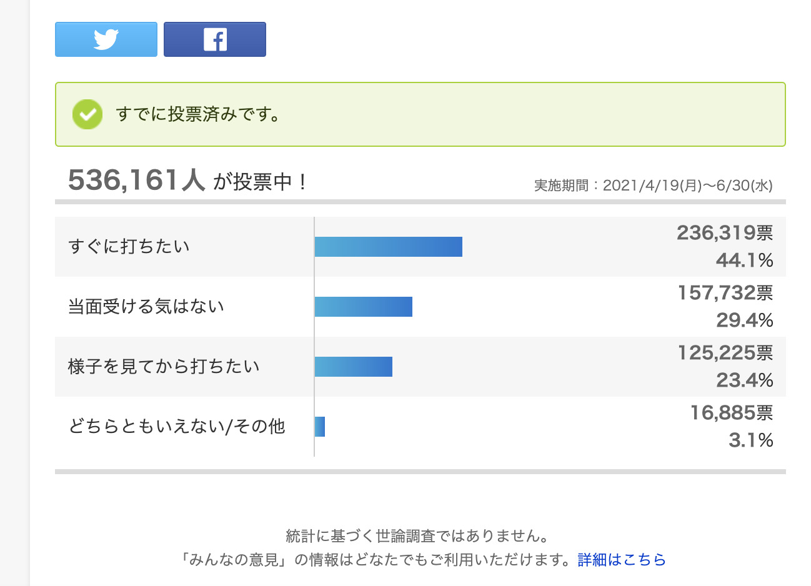Click the green checkmark icon
Screen dimensions: 811x586
click(87, 114)
